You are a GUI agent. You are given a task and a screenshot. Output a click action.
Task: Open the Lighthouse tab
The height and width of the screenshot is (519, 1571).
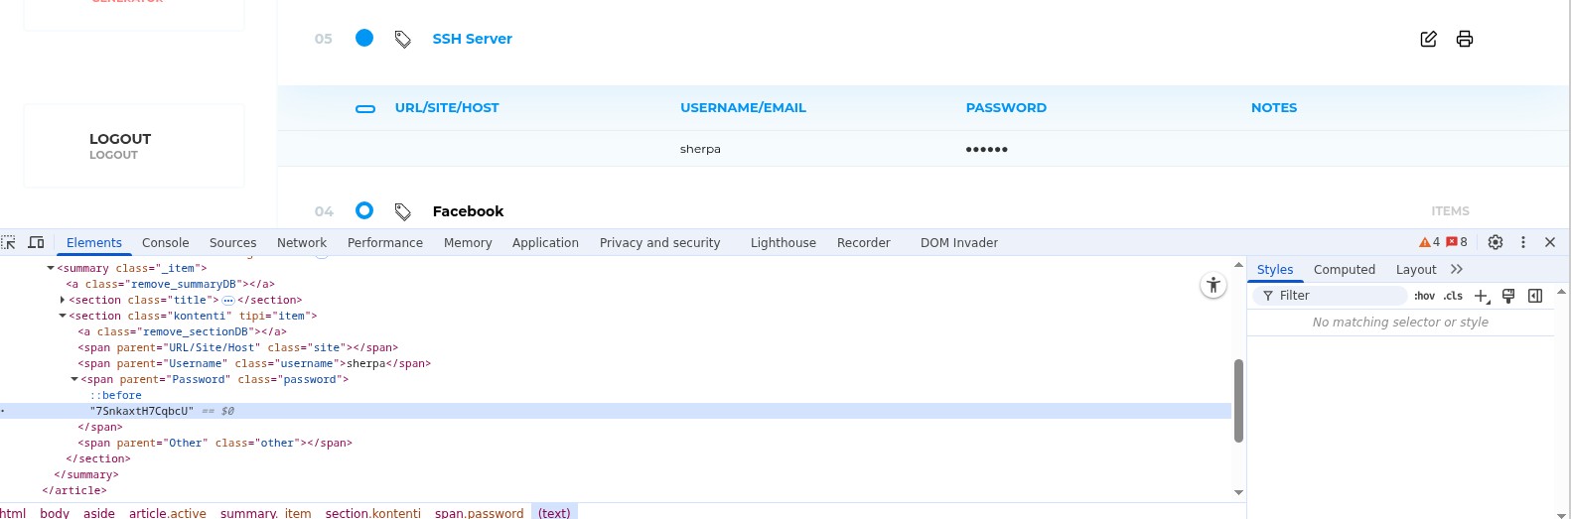[x=783, y=242]
